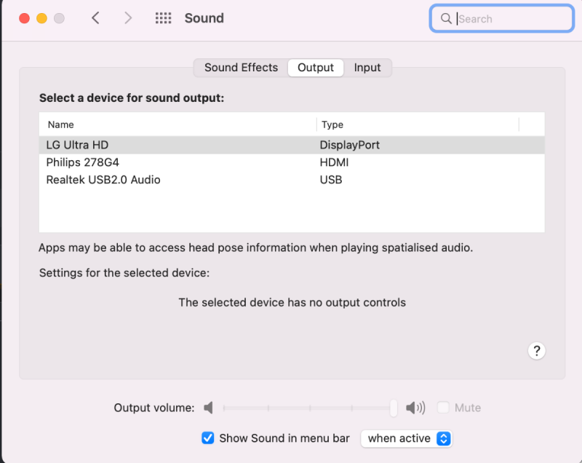The width and height of the screenshot is (582, 463).
Task: Click the low volume speaker icon
Action: coord(210,408)
